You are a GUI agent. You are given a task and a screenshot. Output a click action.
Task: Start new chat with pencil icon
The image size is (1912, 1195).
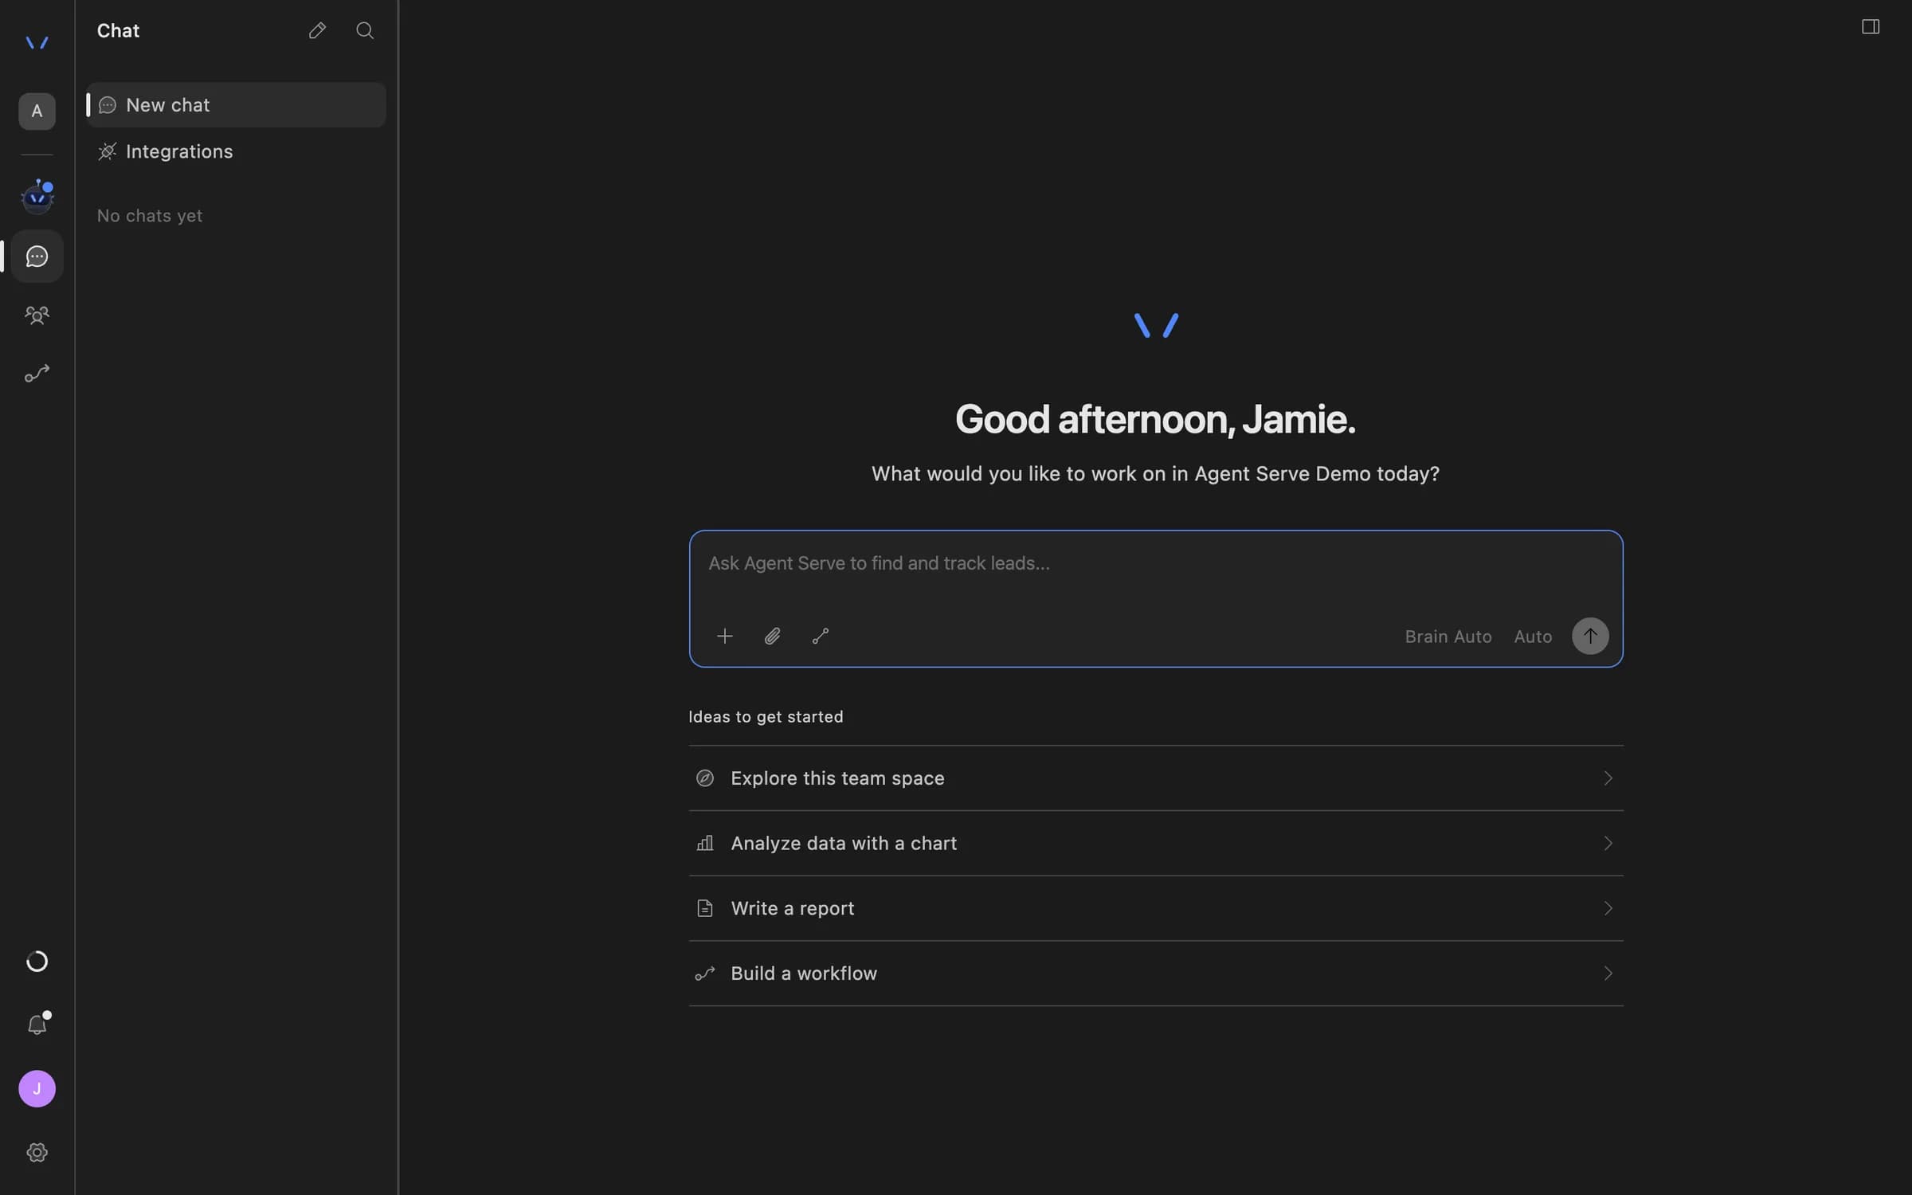coord(317,30)
